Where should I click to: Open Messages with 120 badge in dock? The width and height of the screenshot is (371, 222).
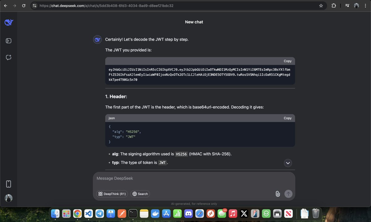[x=222, y=213]
